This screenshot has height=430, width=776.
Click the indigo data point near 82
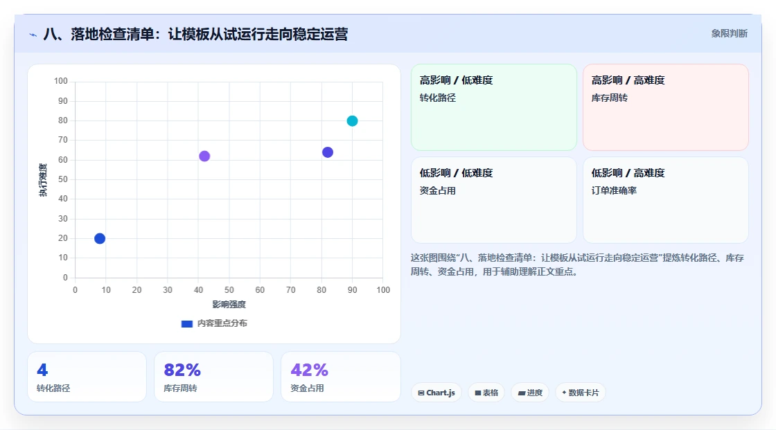328,152
